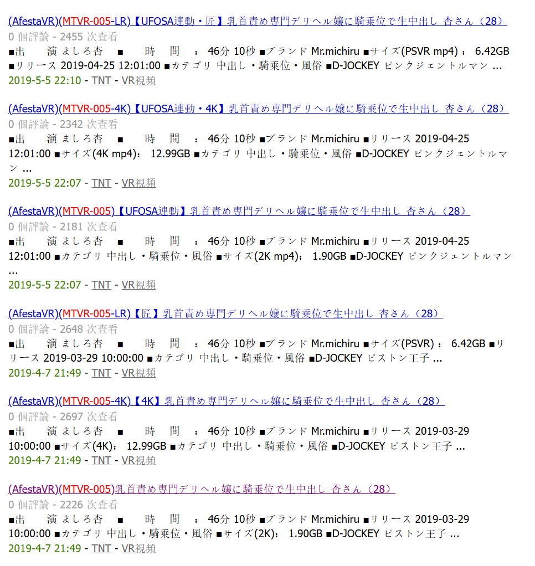Image resolution: width=535 pixels, height=566 pixels.
Task: Open the visited purple MTVR-005 result title
Action: point(202,489)
